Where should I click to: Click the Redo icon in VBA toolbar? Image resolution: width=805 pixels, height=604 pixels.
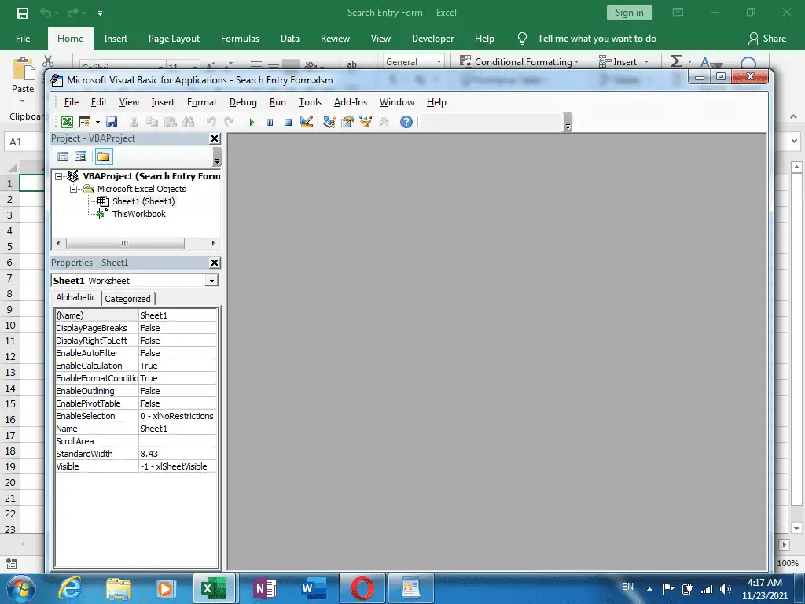click(229, 122)
